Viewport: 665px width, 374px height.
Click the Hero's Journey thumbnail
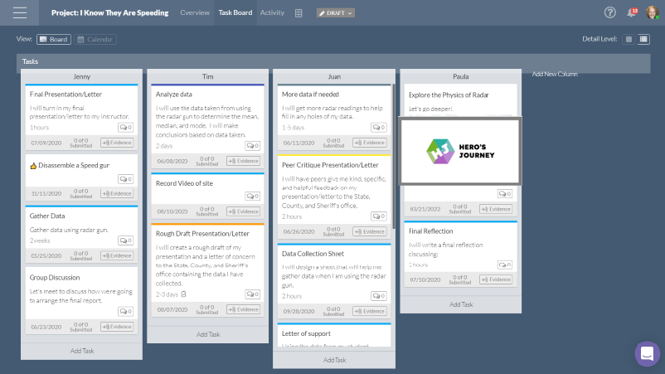(x=460, y=150)
